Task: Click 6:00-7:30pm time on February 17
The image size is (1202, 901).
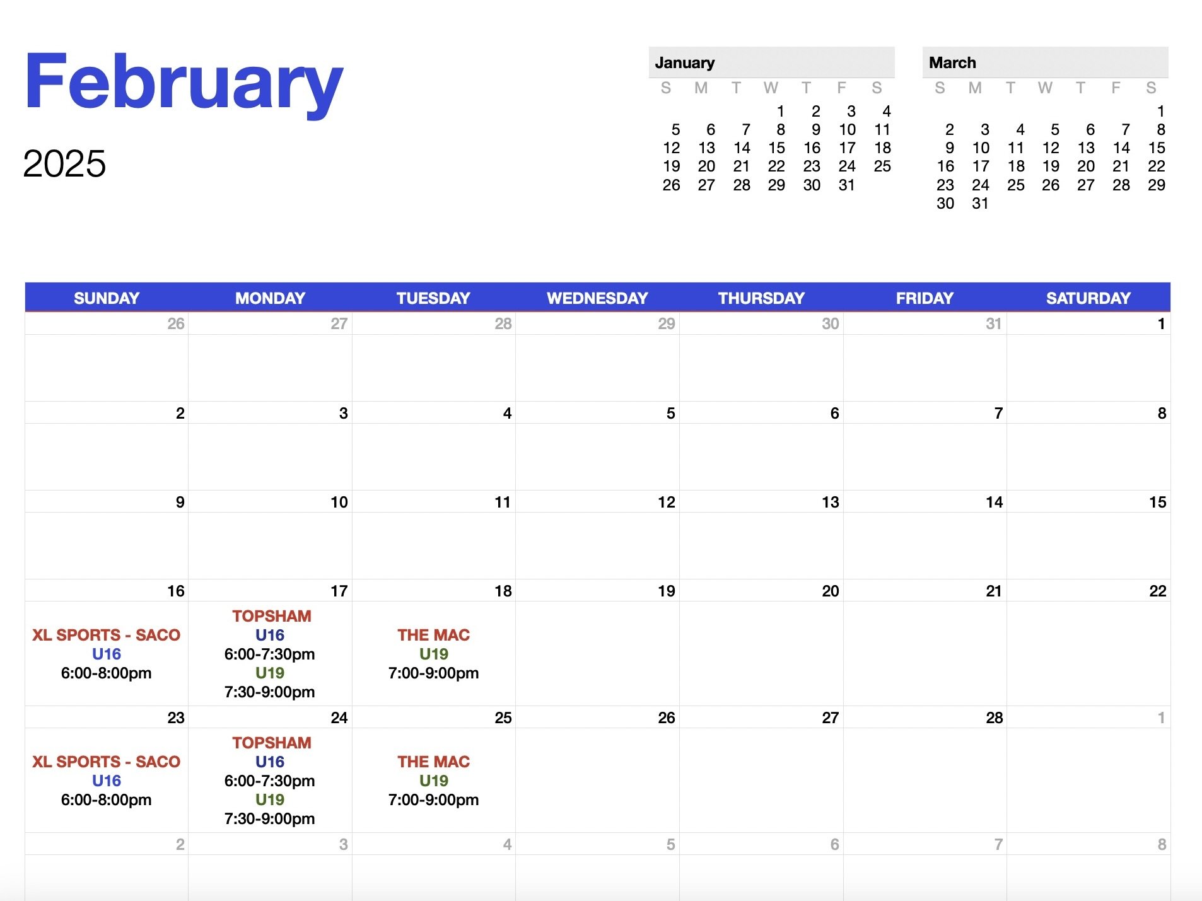Action: (269, 654)
